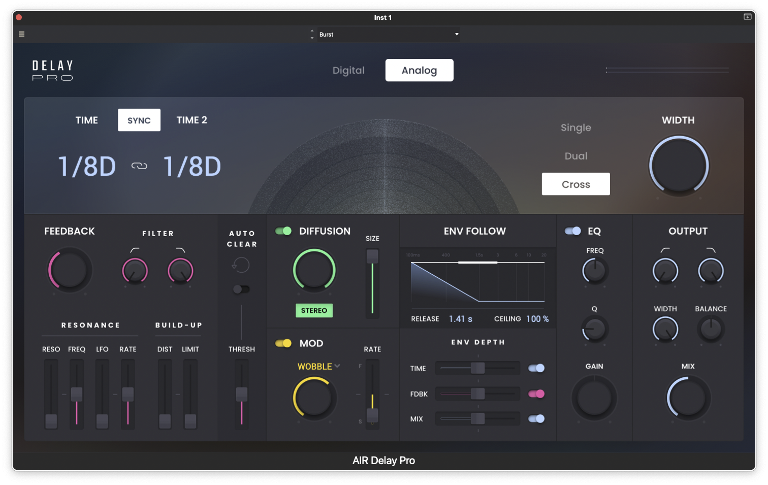The width and height of the screenshot is (768, 485).
Task: Click the THRESH slider
Action: pos(242,394)
